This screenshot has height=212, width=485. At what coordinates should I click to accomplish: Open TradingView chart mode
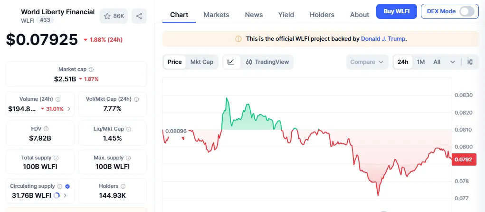[267, 62]
